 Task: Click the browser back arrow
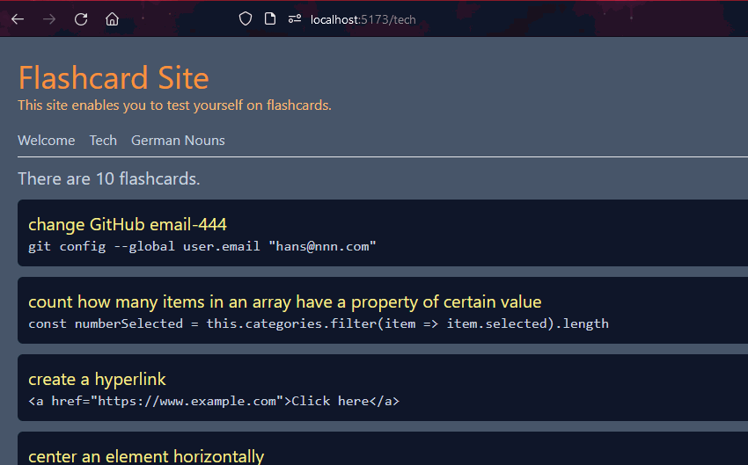pos(18,19)
